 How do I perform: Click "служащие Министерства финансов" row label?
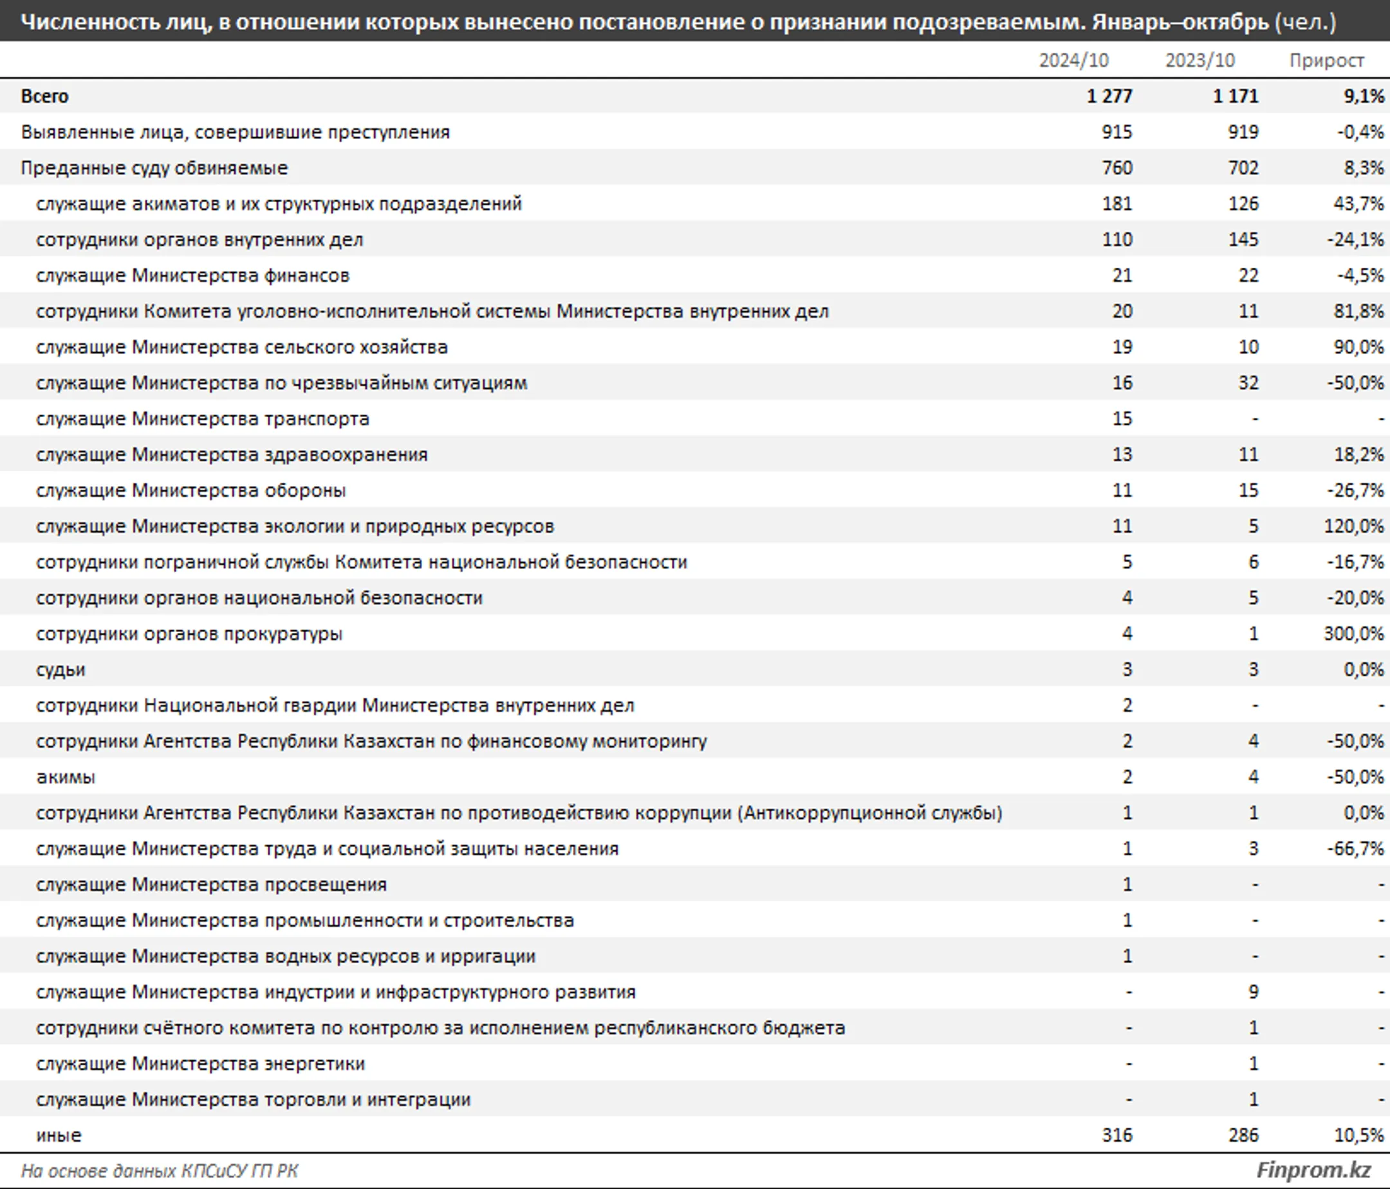[192, 276]
